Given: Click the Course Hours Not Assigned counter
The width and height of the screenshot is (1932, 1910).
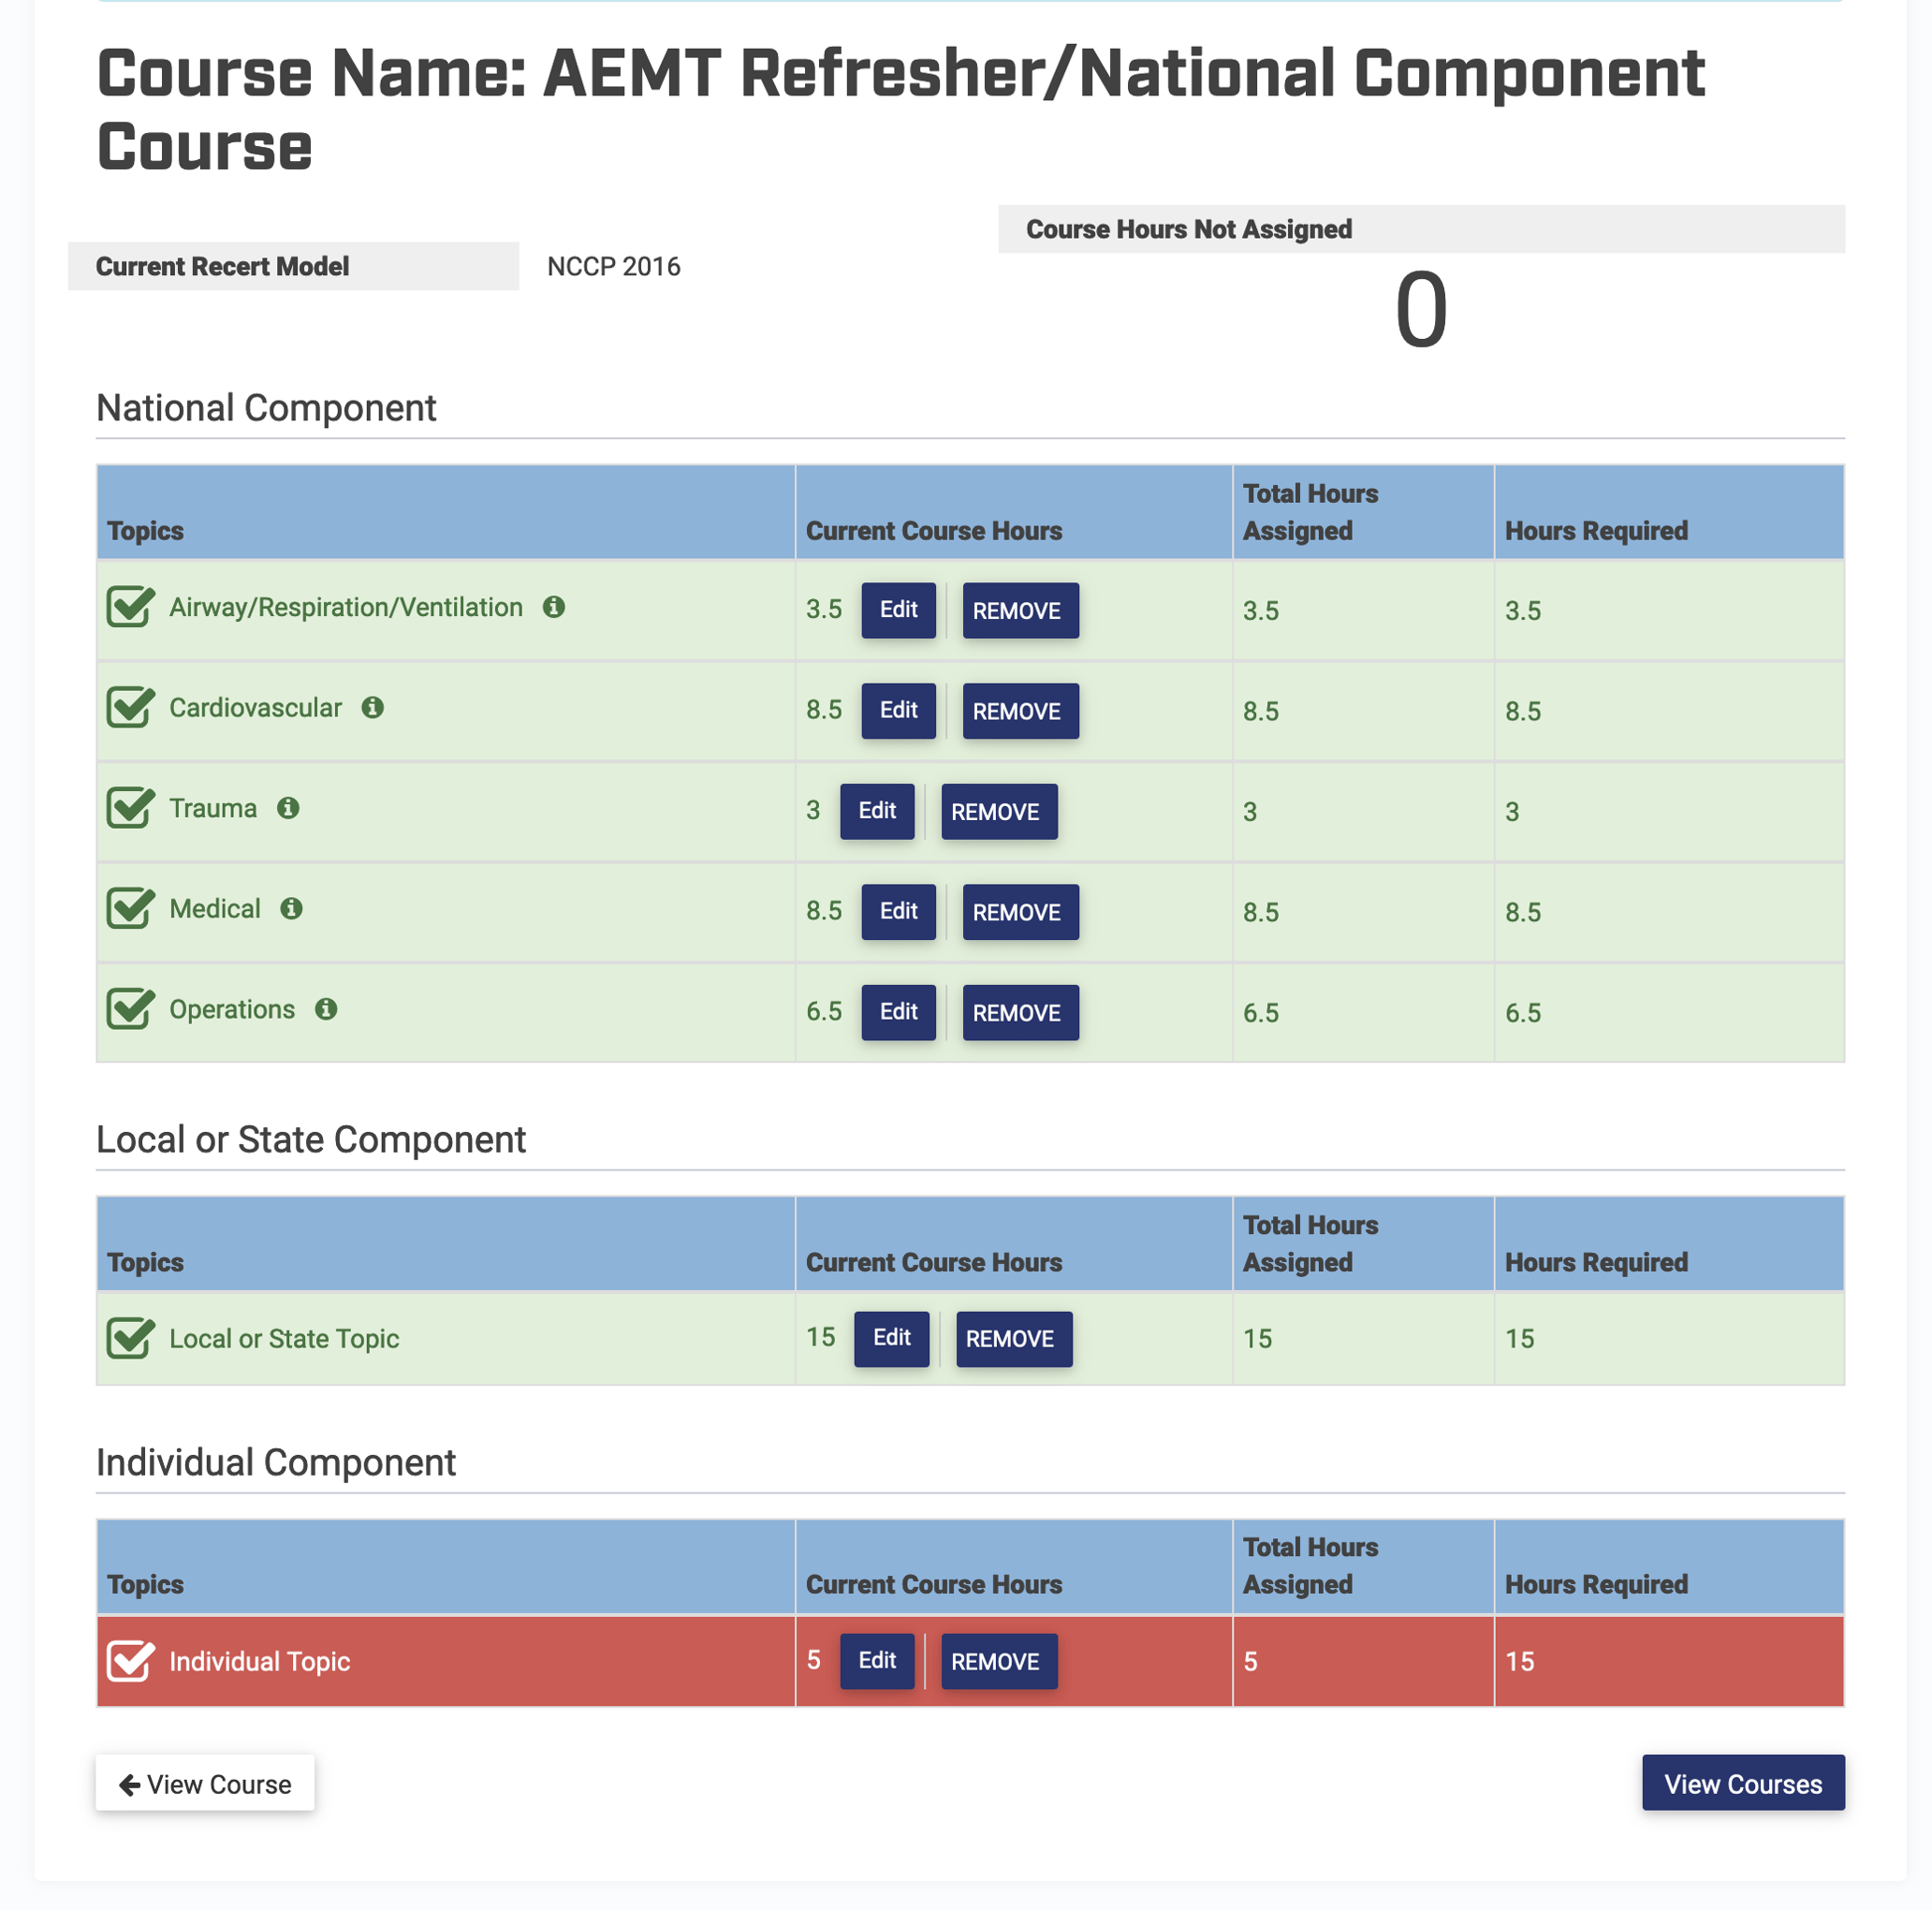Looking at the screenshot, I should click(x=1424, y=310).
